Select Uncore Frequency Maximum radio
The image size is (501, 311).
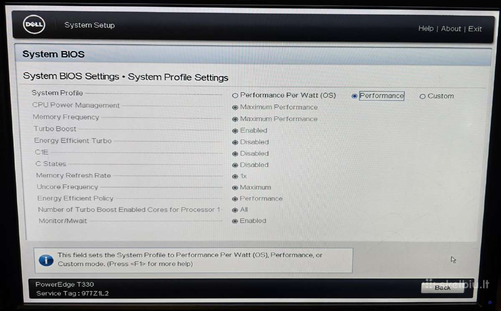point(235,188)
